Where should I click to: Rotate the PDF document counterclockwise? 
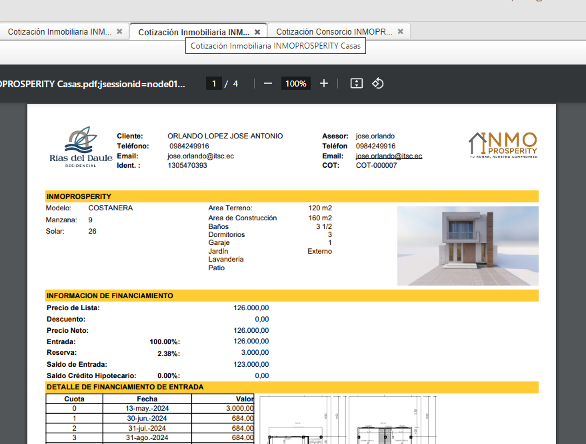tap(377, 83)
